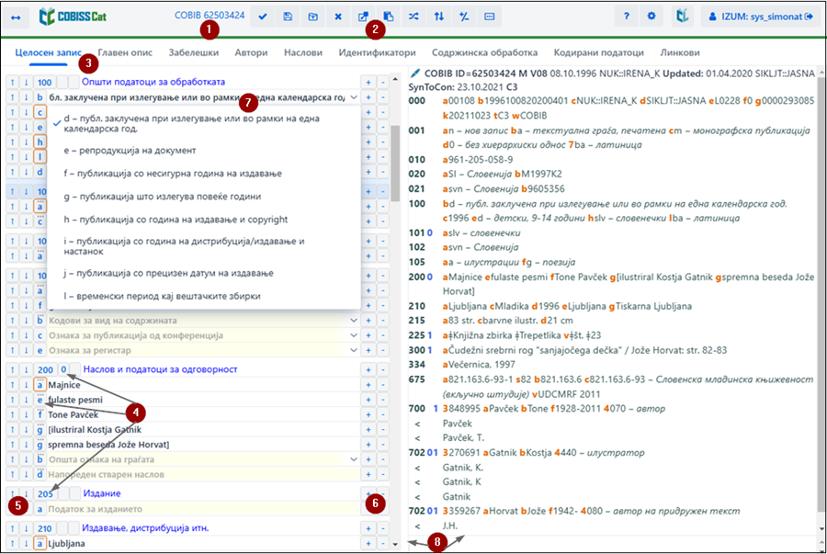The image size is (827, 554).
Task: Select the Целосен запис tab
Action: [x=48, y=52]
